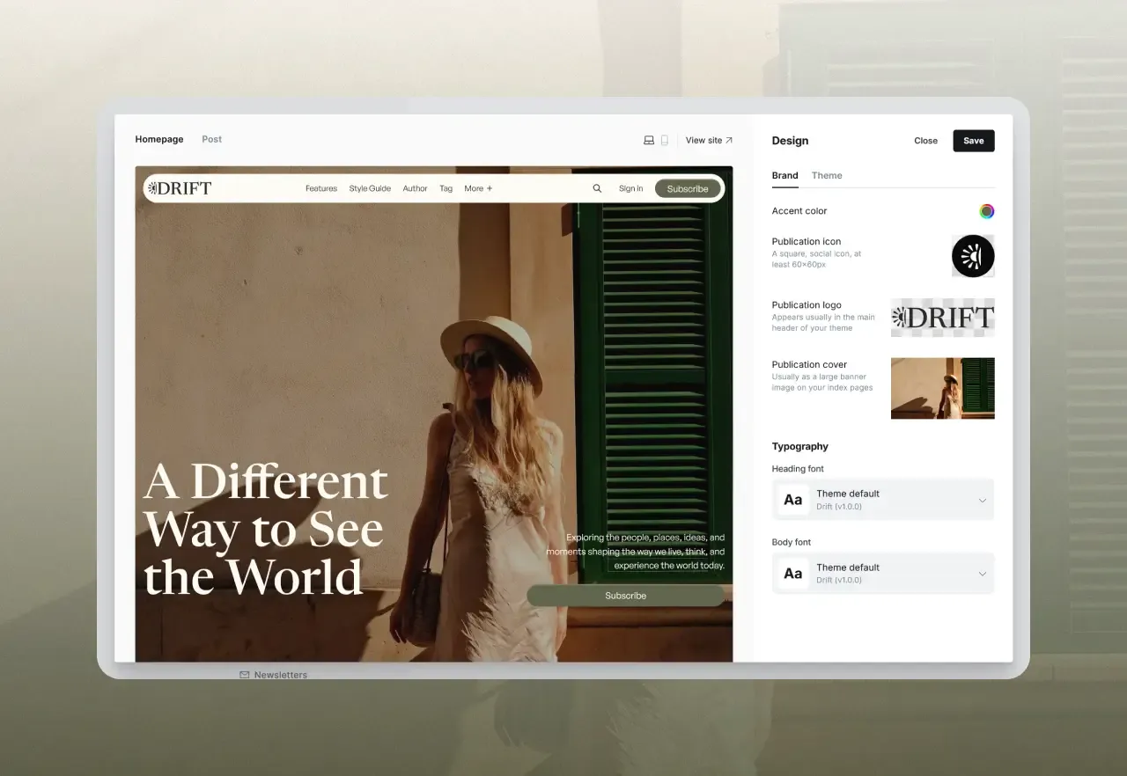Click Newsletters item below the window
The height and width of the screenshot is (776, 1127).
click(x=274, y=675)
